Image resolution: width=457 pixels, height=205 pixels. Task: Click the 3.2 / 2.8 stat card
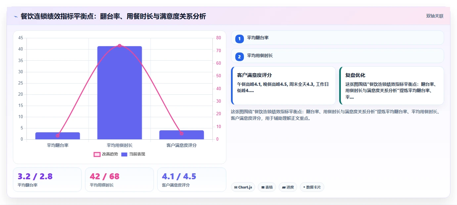(47, 180)
